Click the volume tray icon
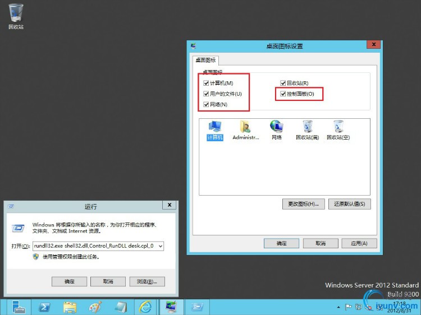The image size is (421, 315). click(x=369, y=308)
